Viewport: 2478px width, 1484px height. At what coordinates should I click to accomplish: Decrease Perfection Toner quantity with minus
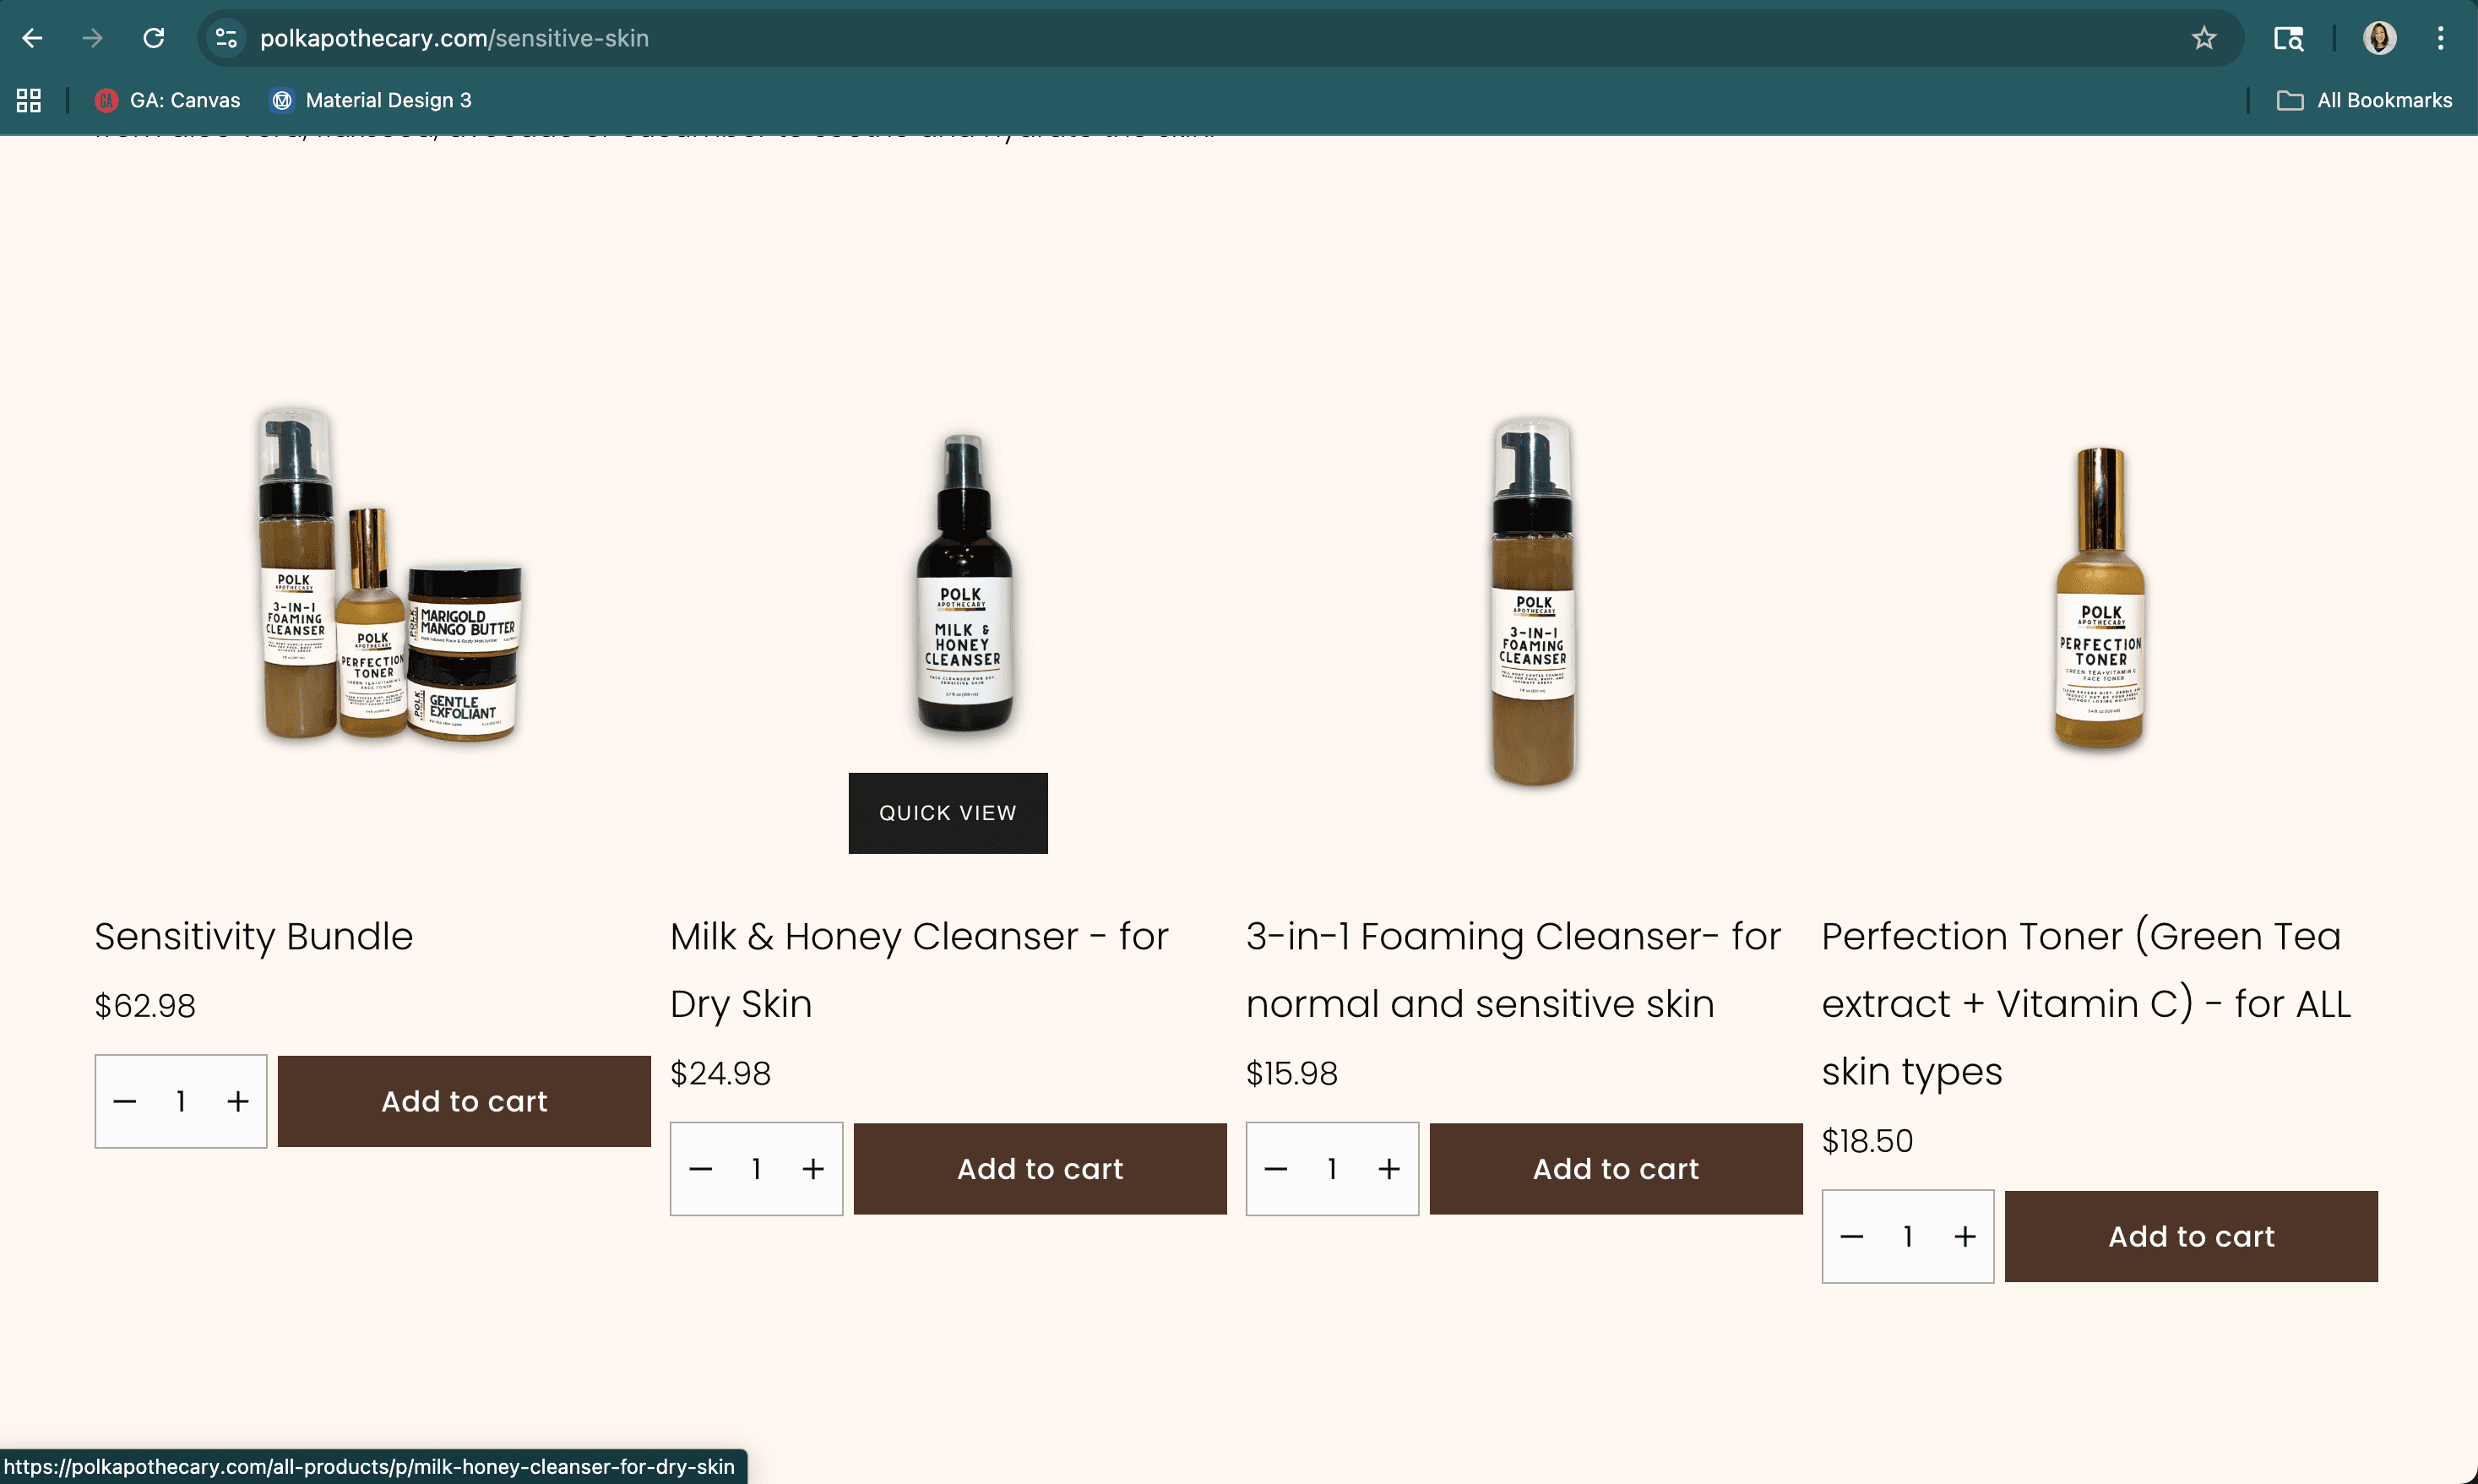point(1851,1237)
